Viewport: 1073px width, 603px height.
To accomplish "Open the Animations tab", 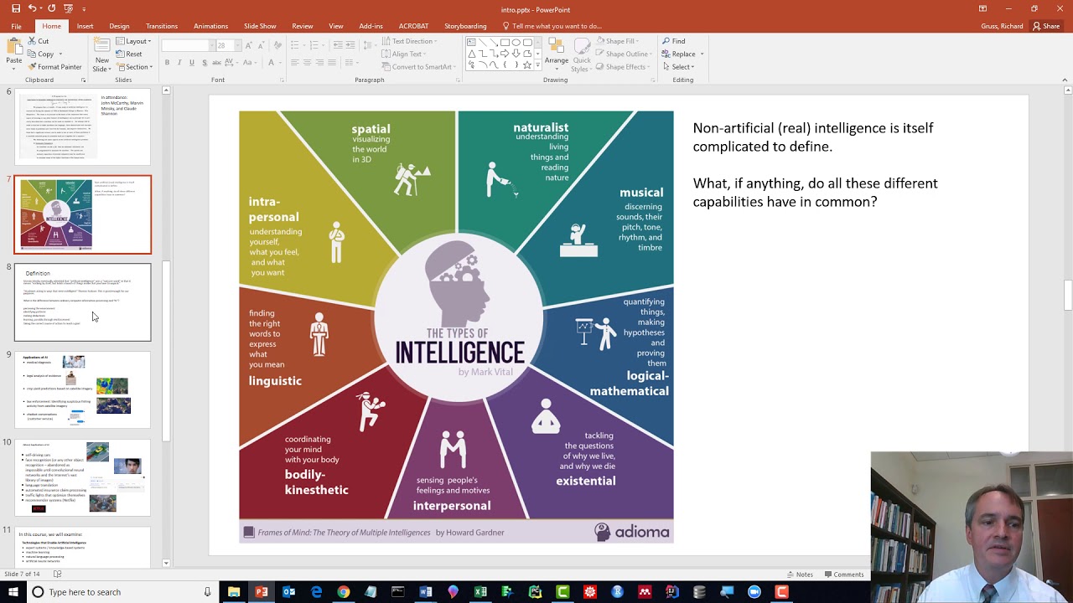I will tap(210, 26).
